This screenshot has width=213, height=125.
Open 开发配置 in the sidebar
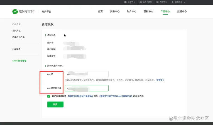(x=16, y=49)
